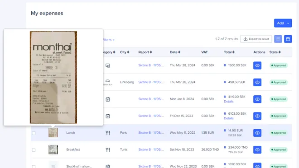Sort table by Report column

click(x=145, y=52)
